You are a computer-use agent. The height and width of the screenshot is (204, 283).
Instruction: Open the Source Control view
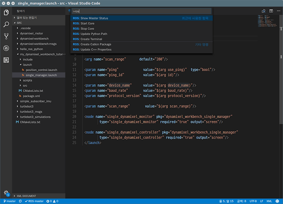click(x=6, y=36)
